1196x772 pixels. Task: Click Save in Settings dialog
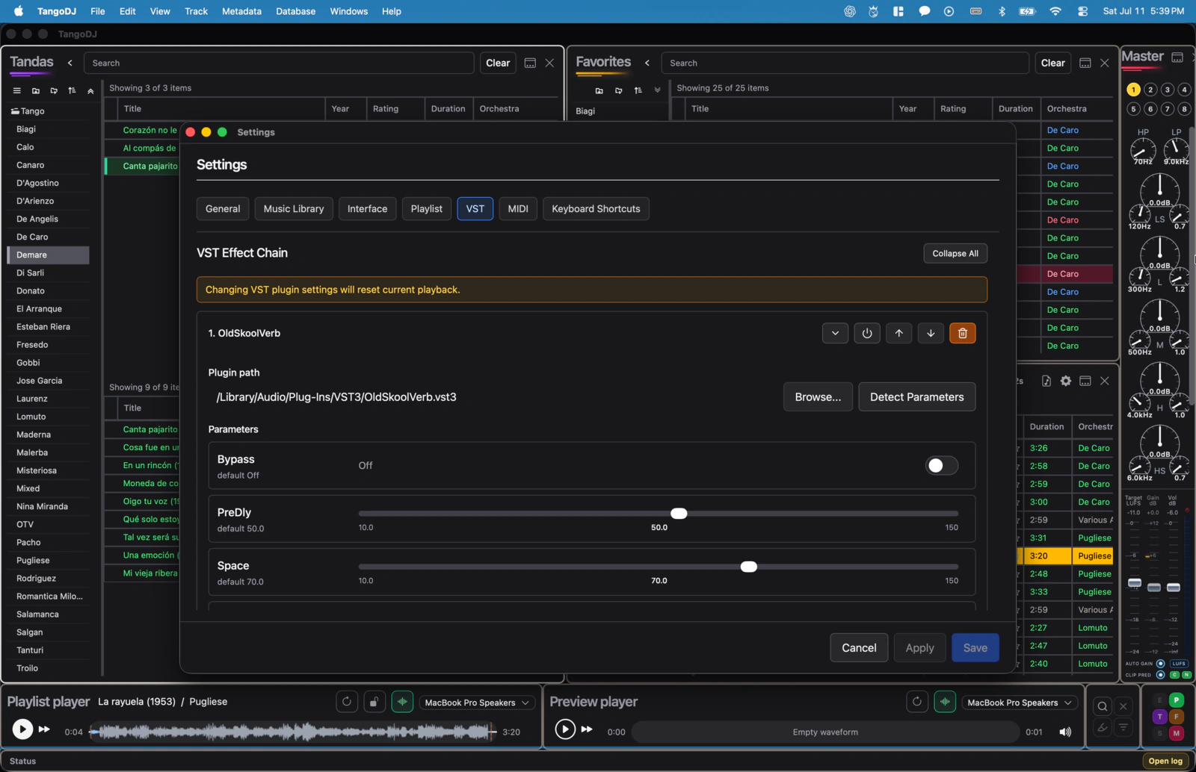coord(975,648)
